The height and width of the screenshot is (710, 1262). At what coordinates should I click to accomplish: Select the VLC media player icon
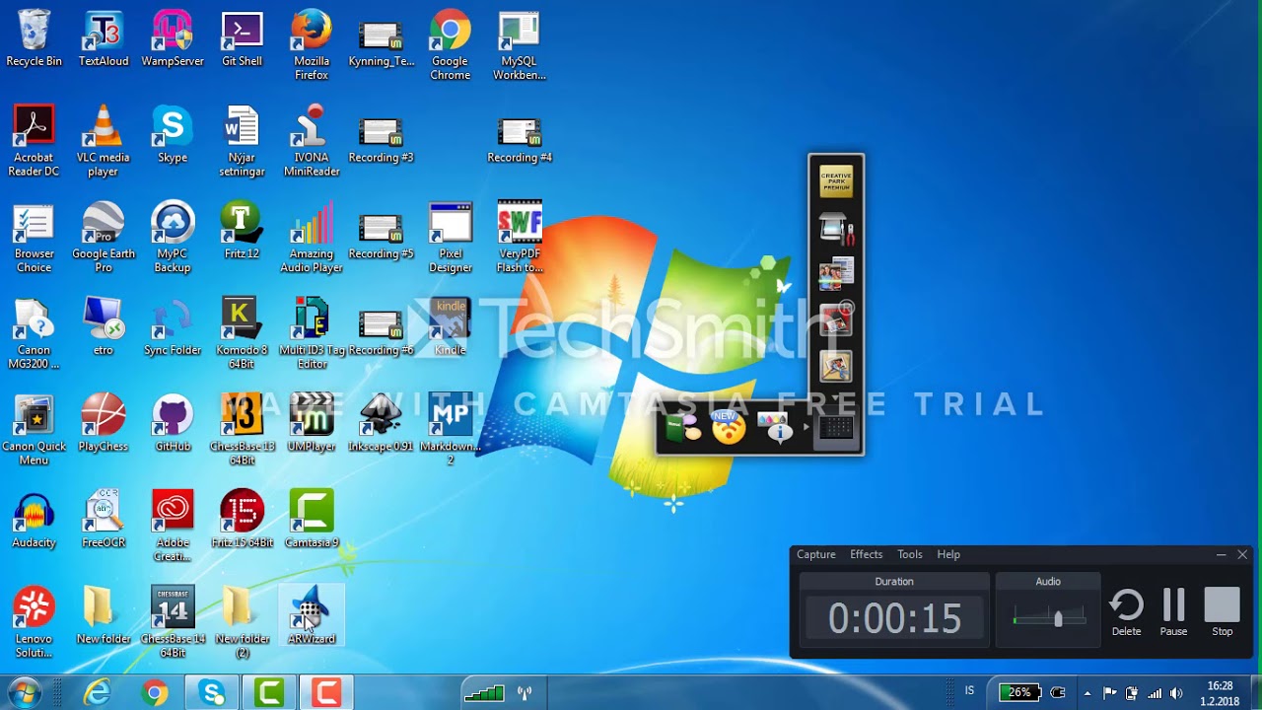(x=103, y=142)
